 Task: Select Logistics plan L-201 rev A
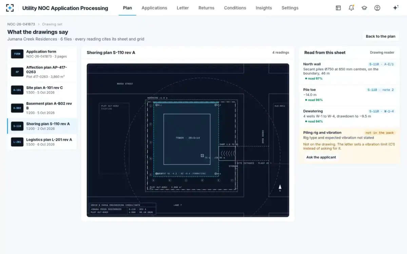[42, 142]
